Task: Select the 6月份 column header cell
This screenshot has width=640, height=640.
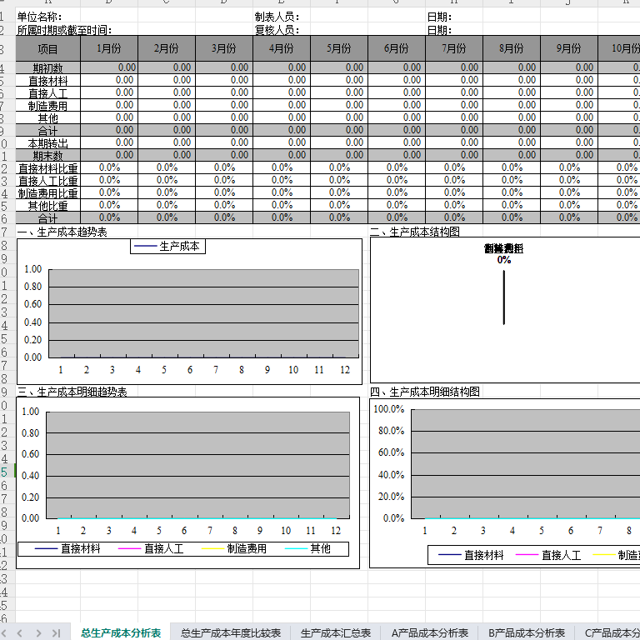Action: (x=397, y=49)
